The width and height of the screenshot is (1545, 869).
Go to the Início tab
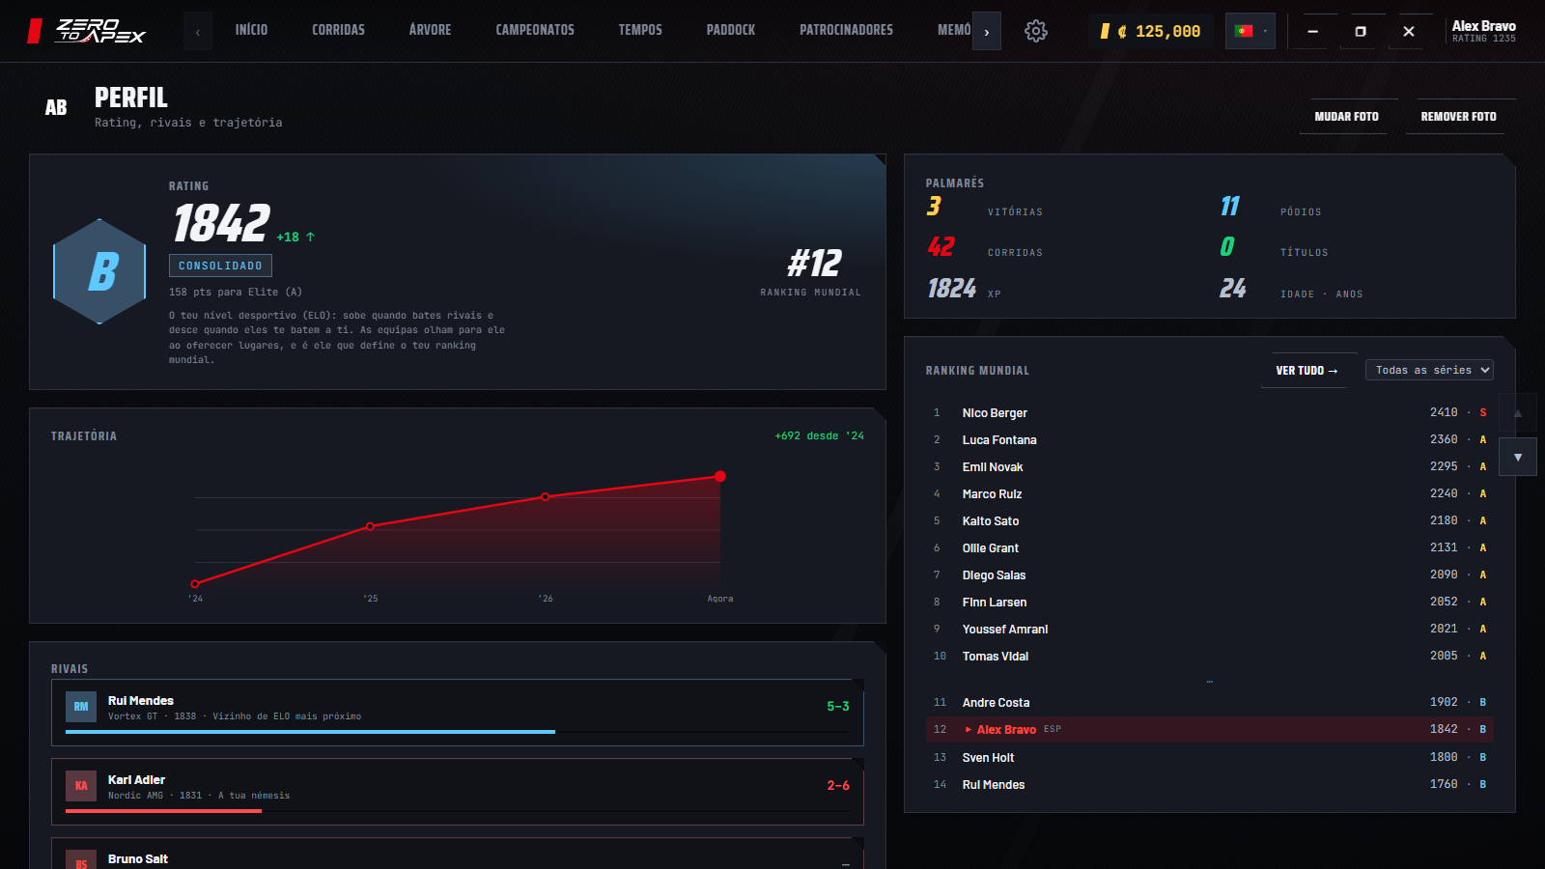coord(251,30)
